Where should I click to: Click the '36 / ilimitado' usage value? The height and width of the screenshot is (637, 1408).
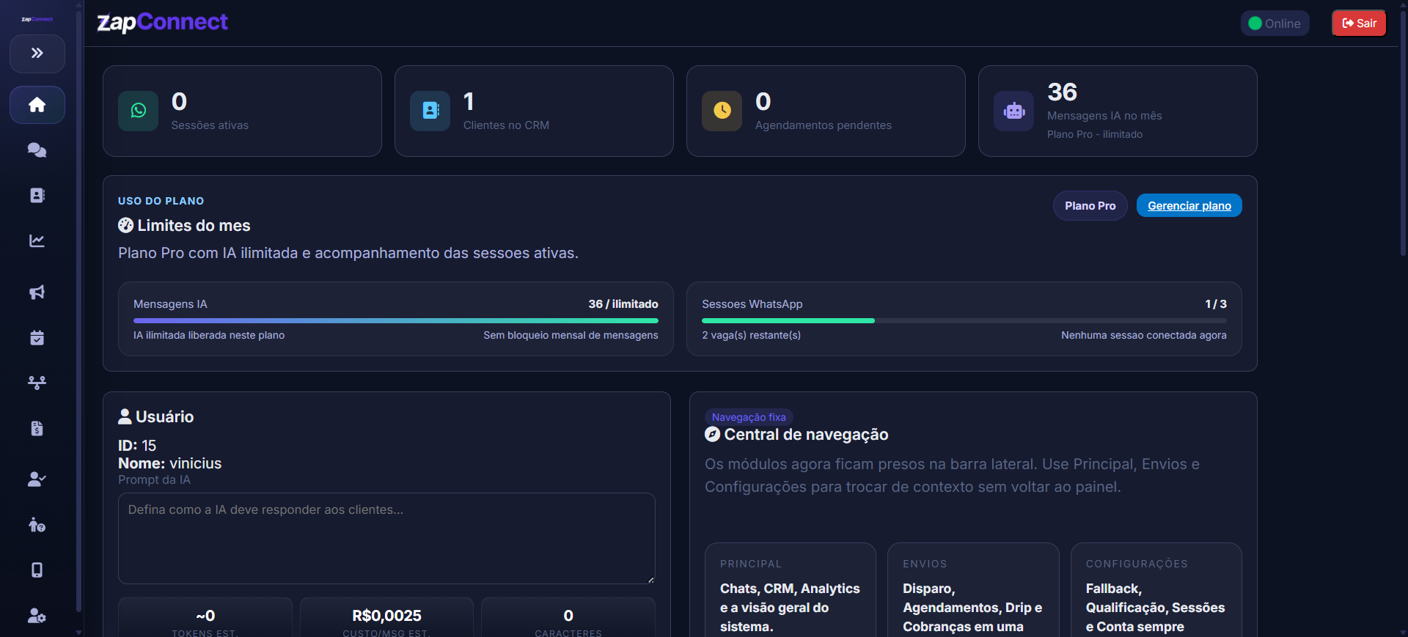(x=623, y=304)
